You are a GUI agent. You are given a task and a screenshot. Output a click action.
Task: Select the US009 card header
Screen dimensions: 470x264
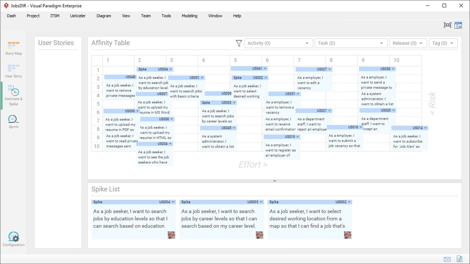tap(218, 93)
